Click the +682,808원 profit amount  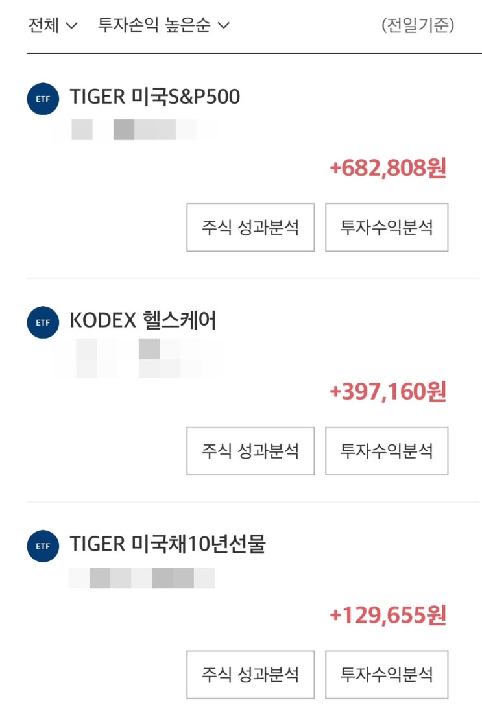(388, 169)
